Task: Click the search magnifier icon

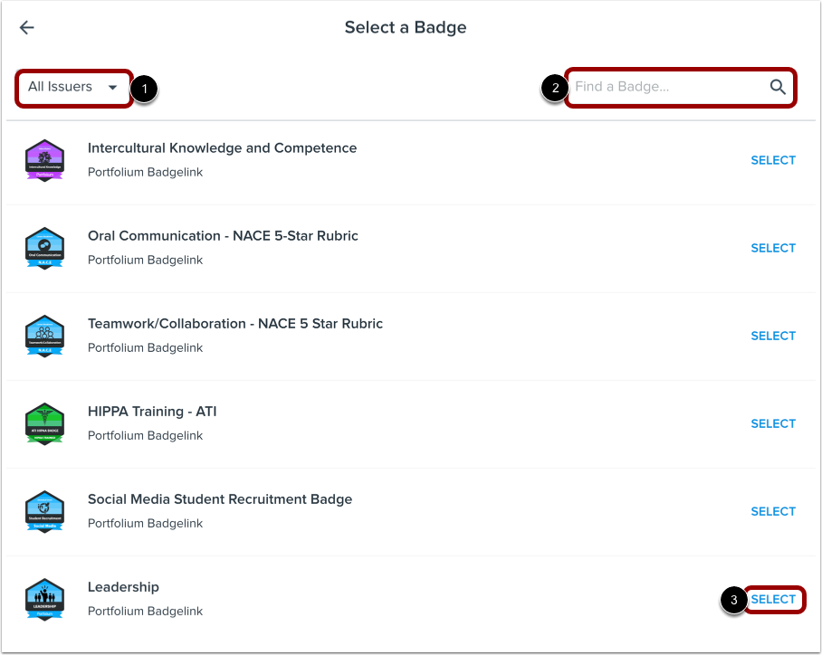Action: pyautogui.click(x=777, y=87)
